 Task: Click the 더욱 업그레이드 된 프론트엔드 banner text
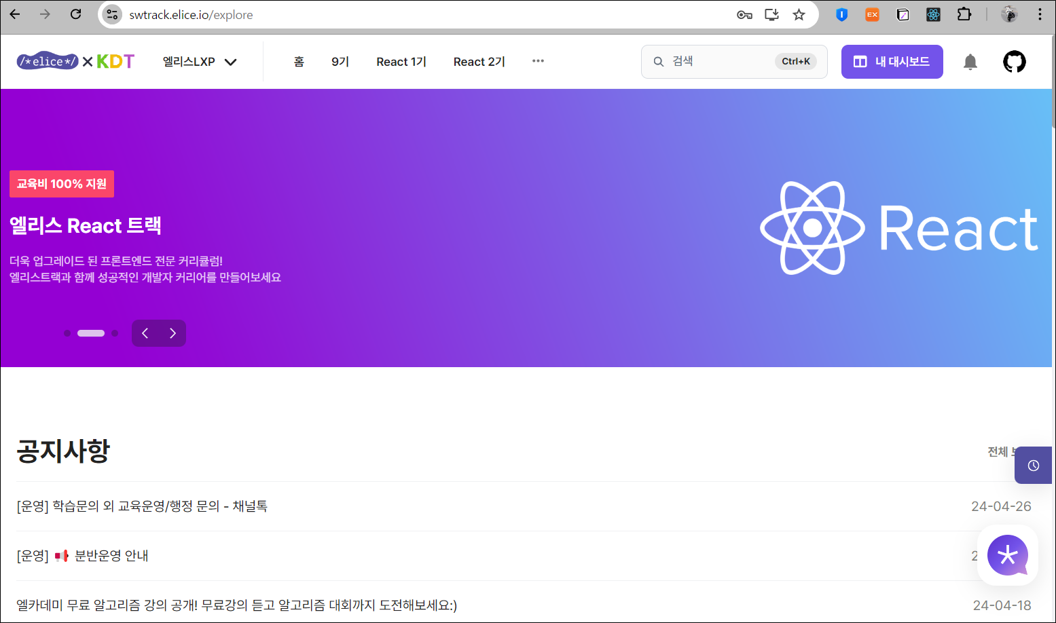pos(116,261)
